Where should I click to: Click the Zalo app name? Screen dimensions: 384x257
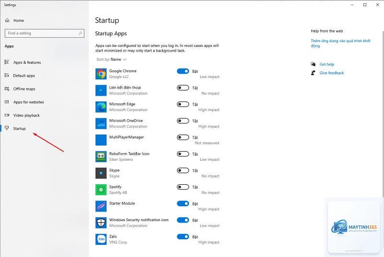pos(113,236)
